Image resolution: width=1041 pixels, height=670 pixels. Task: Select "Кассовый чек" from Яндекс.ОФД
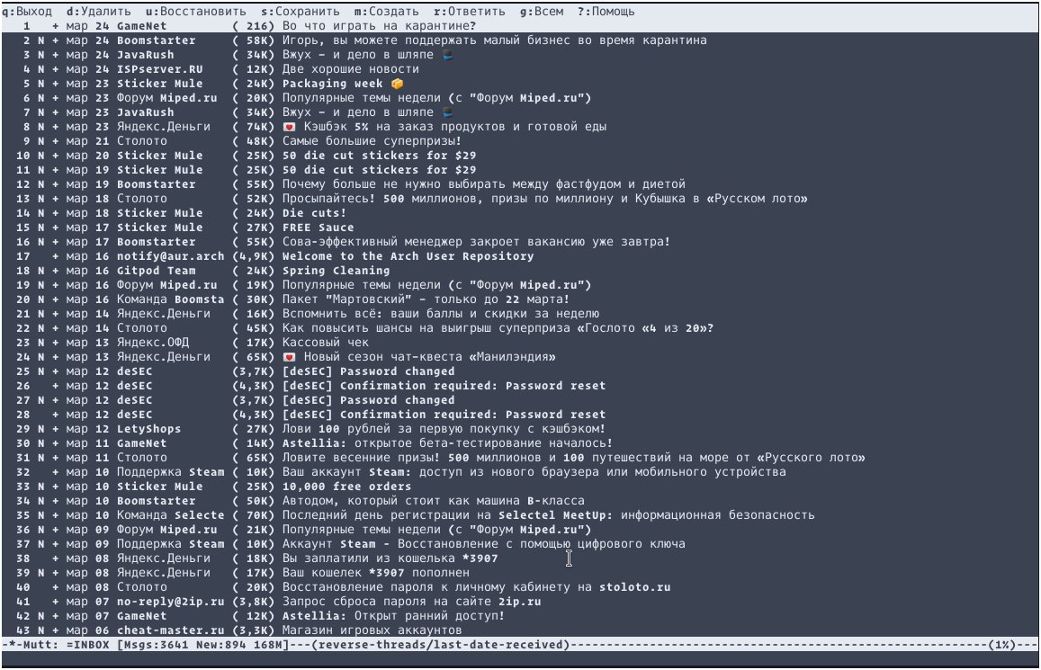click(520, 343)
